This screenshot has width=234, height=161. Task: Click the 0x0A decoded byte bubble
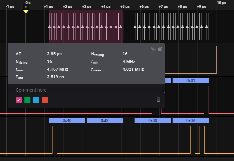click(x=191, y=121)
